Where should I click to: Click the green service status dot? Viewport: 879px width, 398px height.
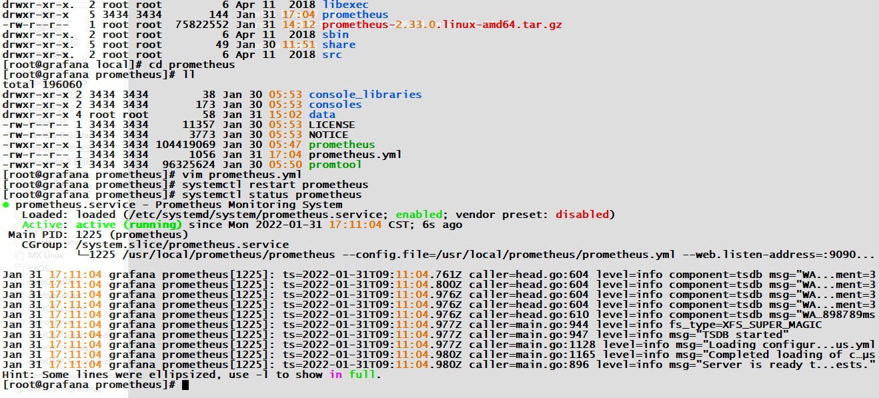(6, 205)
